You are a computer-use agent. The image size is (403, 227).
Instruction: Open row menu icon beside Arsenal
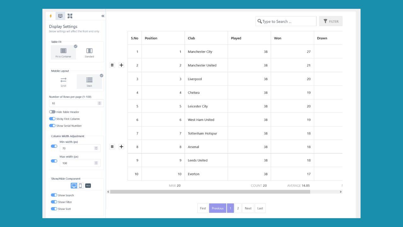(112, 147)
